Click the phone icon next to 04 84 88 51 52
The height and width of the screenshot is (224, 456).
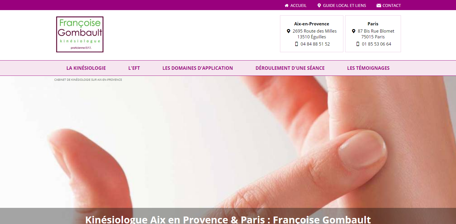point(296,44)
